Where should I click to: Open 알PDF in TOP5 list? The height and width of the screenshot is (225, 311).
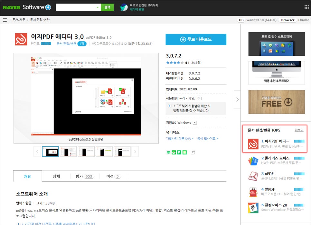point(269,190)
